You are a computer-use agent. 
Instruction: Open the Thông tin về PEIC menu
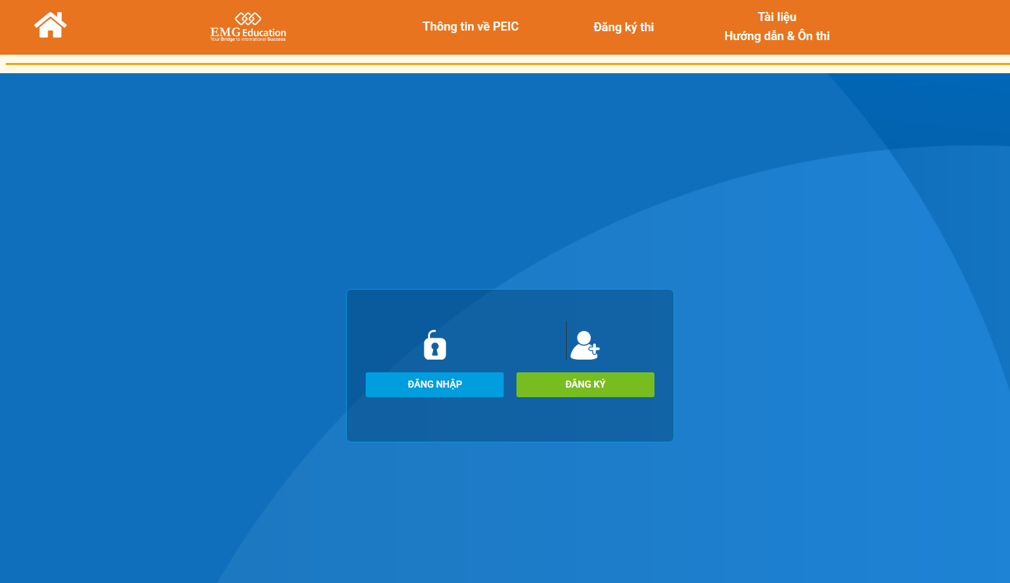tap(471, 27)
